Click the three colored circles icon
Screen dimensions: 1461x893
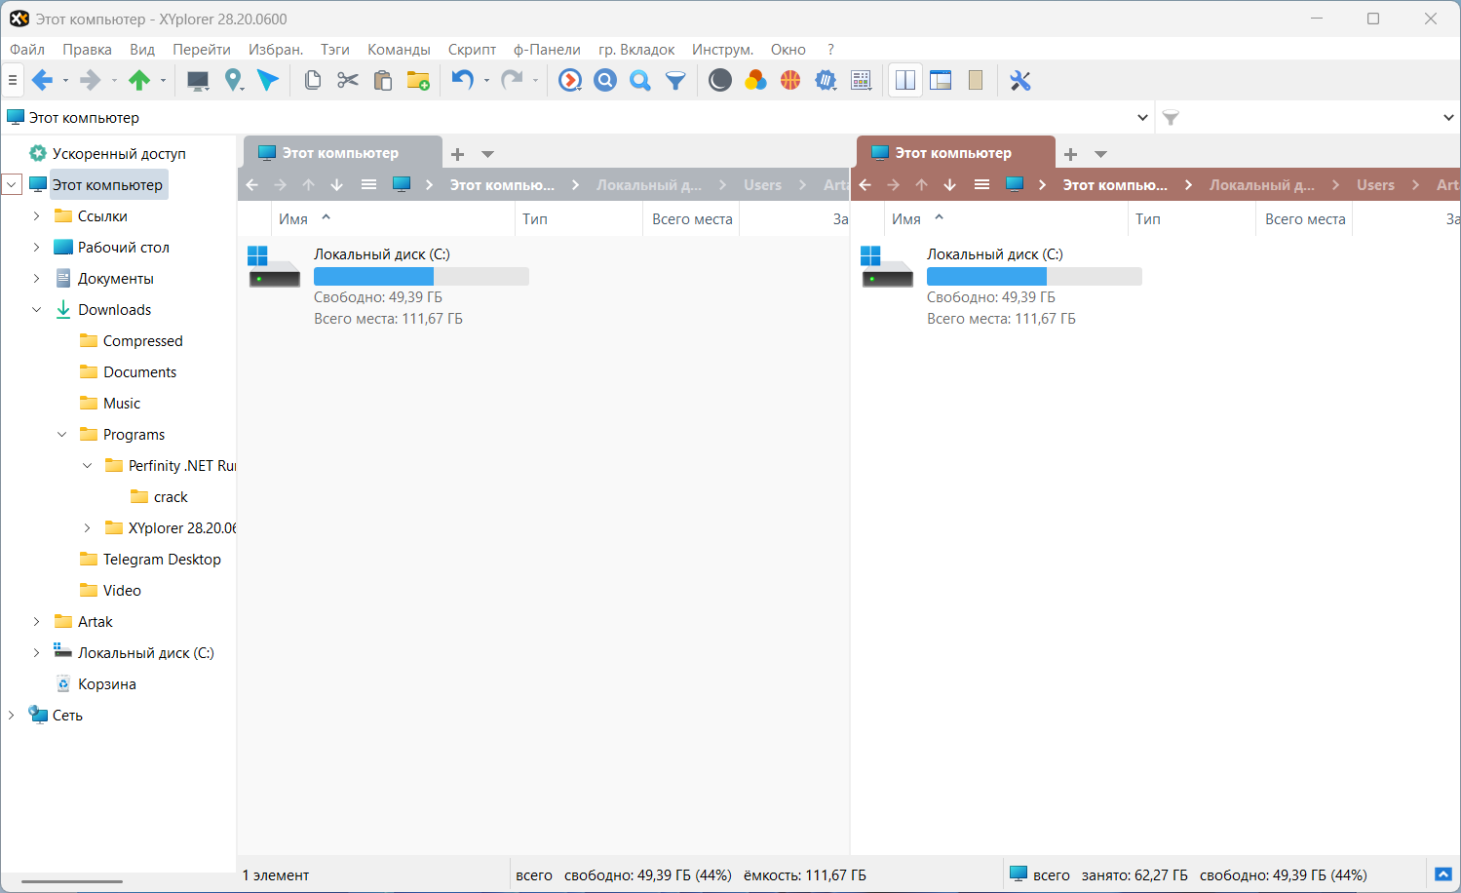(x=755, y=81)
